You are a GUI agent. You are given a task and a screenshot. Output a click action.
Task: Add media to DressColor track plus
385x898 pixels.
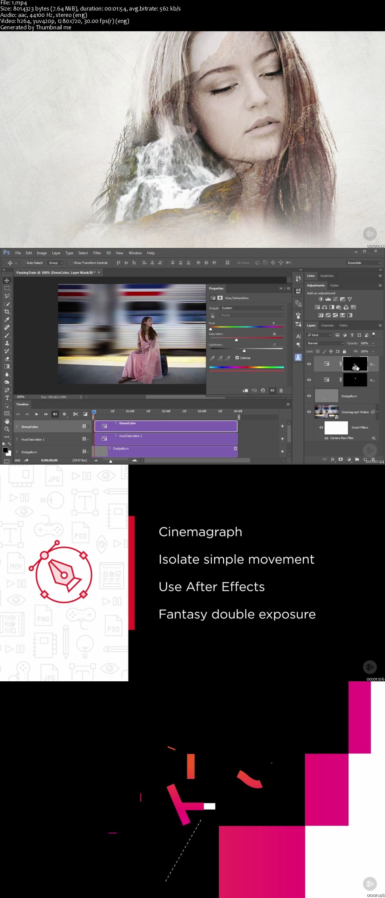282,426
